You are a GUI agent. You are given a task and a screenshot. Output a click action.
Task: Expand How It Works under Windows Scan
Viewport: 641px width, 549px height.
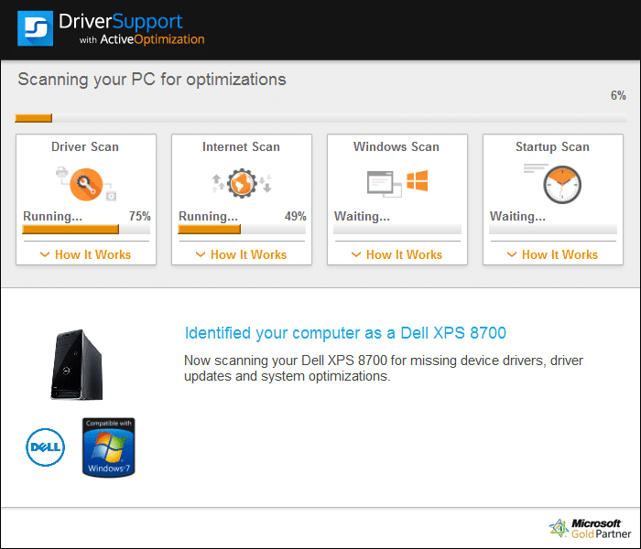click(397, 255)
